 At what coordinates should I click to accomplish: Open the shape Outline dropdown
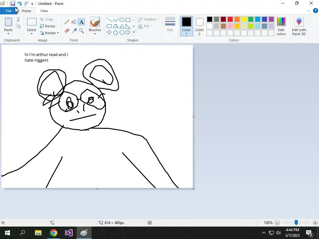149,19
